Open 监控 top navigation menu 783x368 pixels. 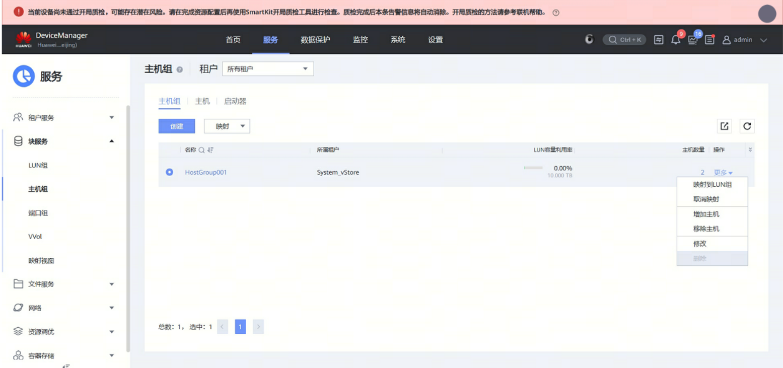coord(361,40)
